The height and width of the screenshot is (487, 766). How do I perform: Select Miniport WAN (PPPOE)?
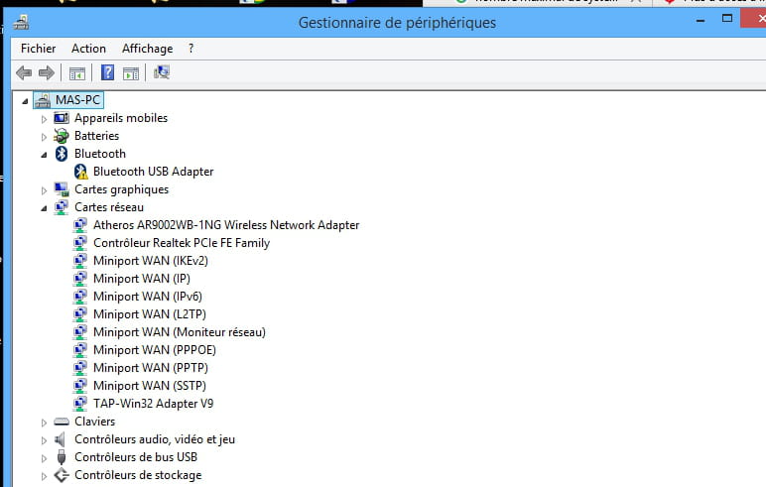[155, 350]
